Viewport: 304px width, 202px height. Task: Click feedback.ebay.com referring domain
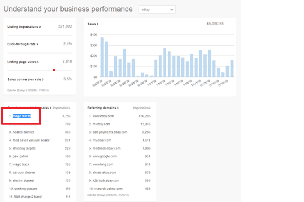pyautogui.click(x=106, y=148)
